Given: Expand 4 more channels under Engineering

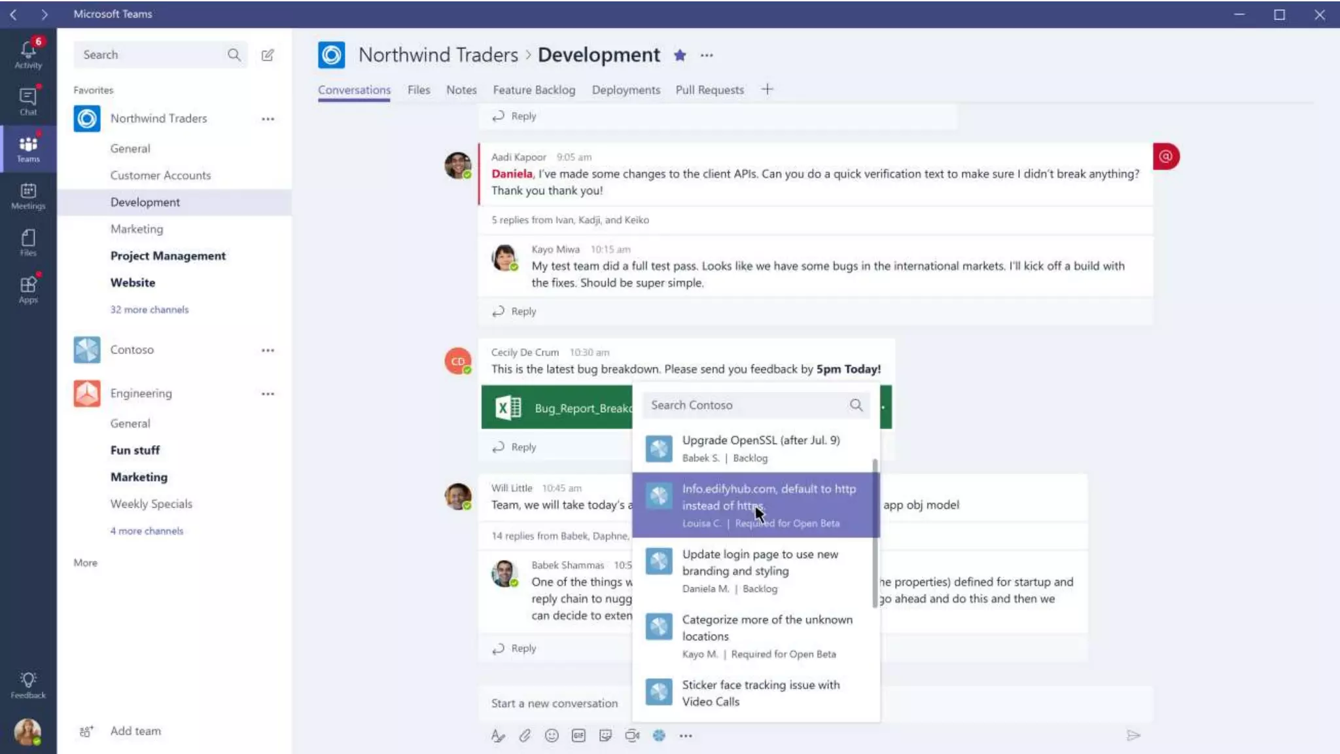Looking at the screenshot, I should [x=147, y=531].
